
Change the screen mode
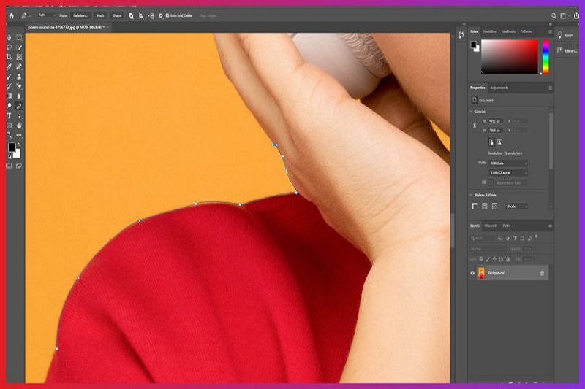click(x=19, y=166)
